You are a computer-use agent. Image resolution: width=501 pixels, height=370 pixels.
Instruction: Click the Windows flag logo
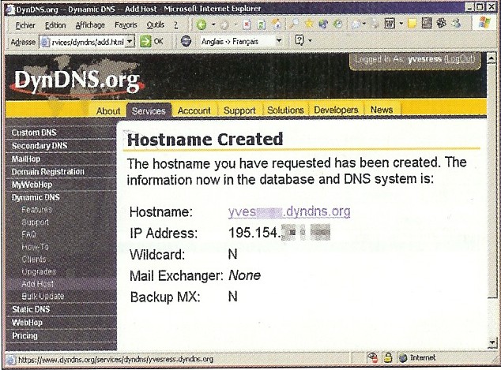pyautogui.click(x=484, y=23)
